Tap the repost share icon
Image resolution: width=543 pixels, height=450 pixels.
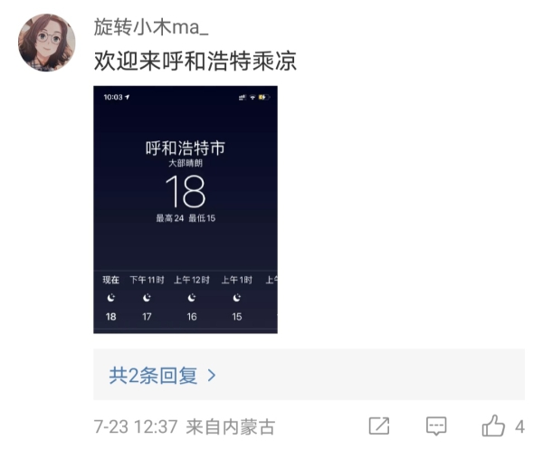click(x=379, y=426)
